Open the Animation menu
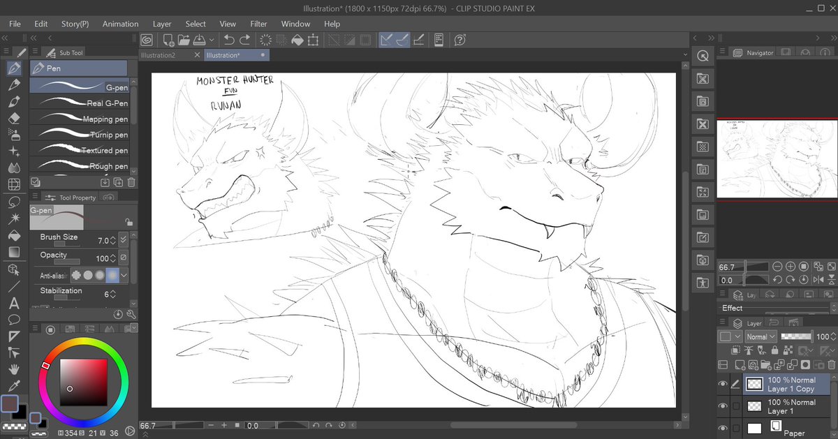The width and height of the screenshot is (838, 439). [x=120, y=24]
